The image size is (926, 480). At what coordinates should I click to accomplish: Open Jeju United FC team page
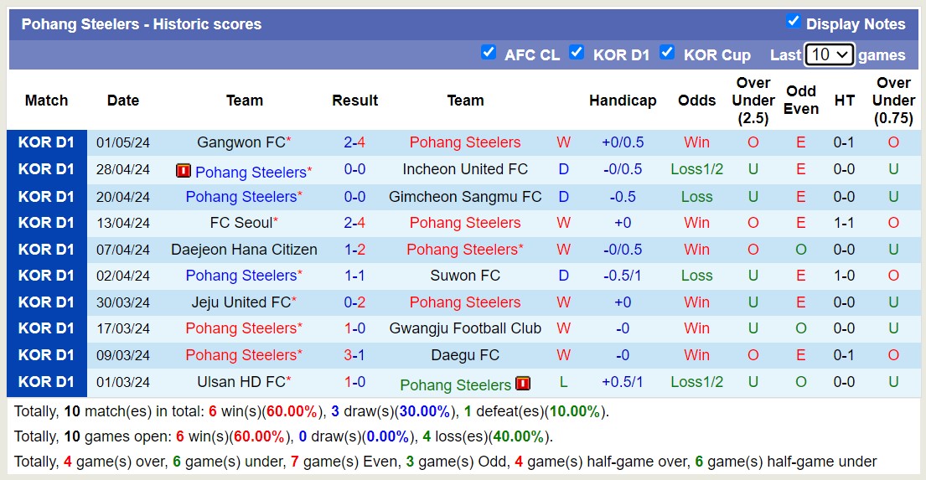click(x=241, y=302)
